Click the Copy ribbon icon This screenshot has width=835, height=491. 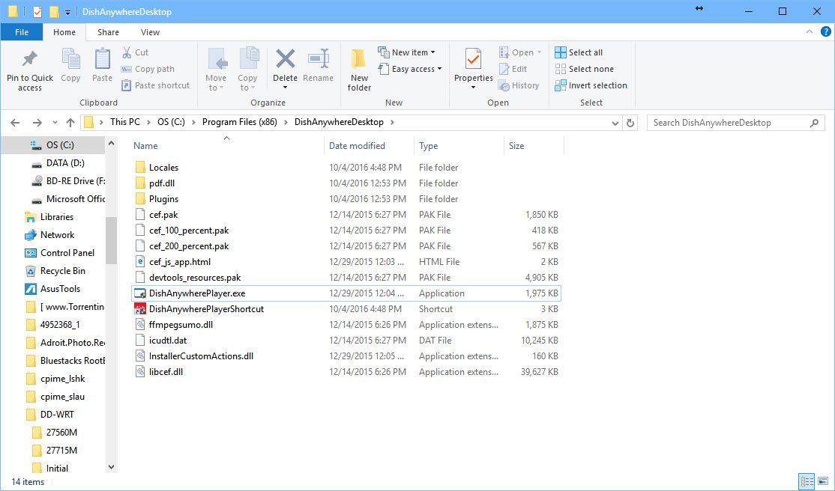pos(70,58)
